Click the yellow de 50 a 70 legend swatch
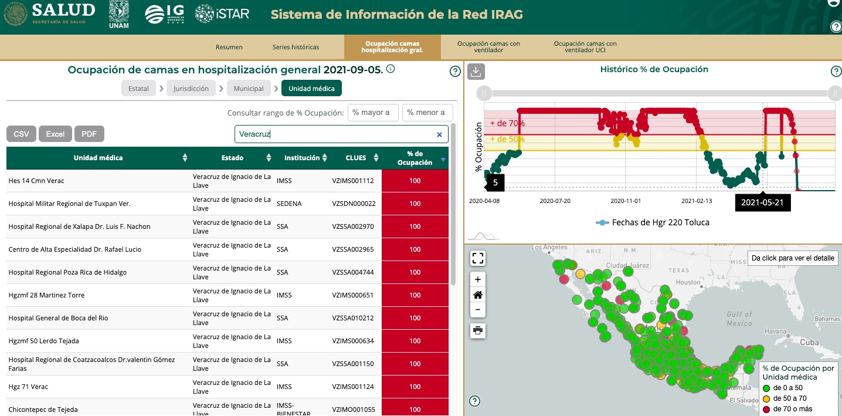 [x=766, y=398]
